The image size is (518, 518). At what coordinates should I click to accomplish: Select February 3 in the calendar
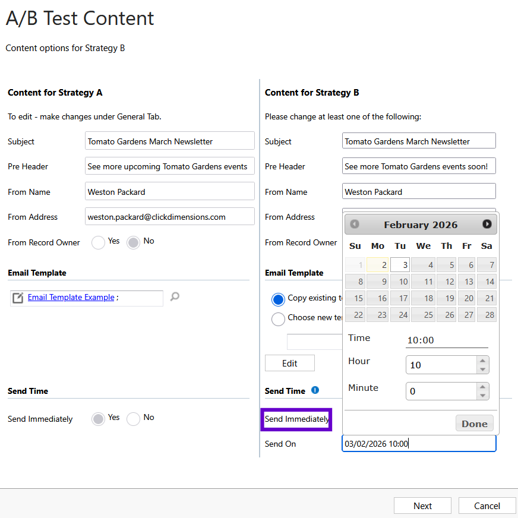point(400,264)
